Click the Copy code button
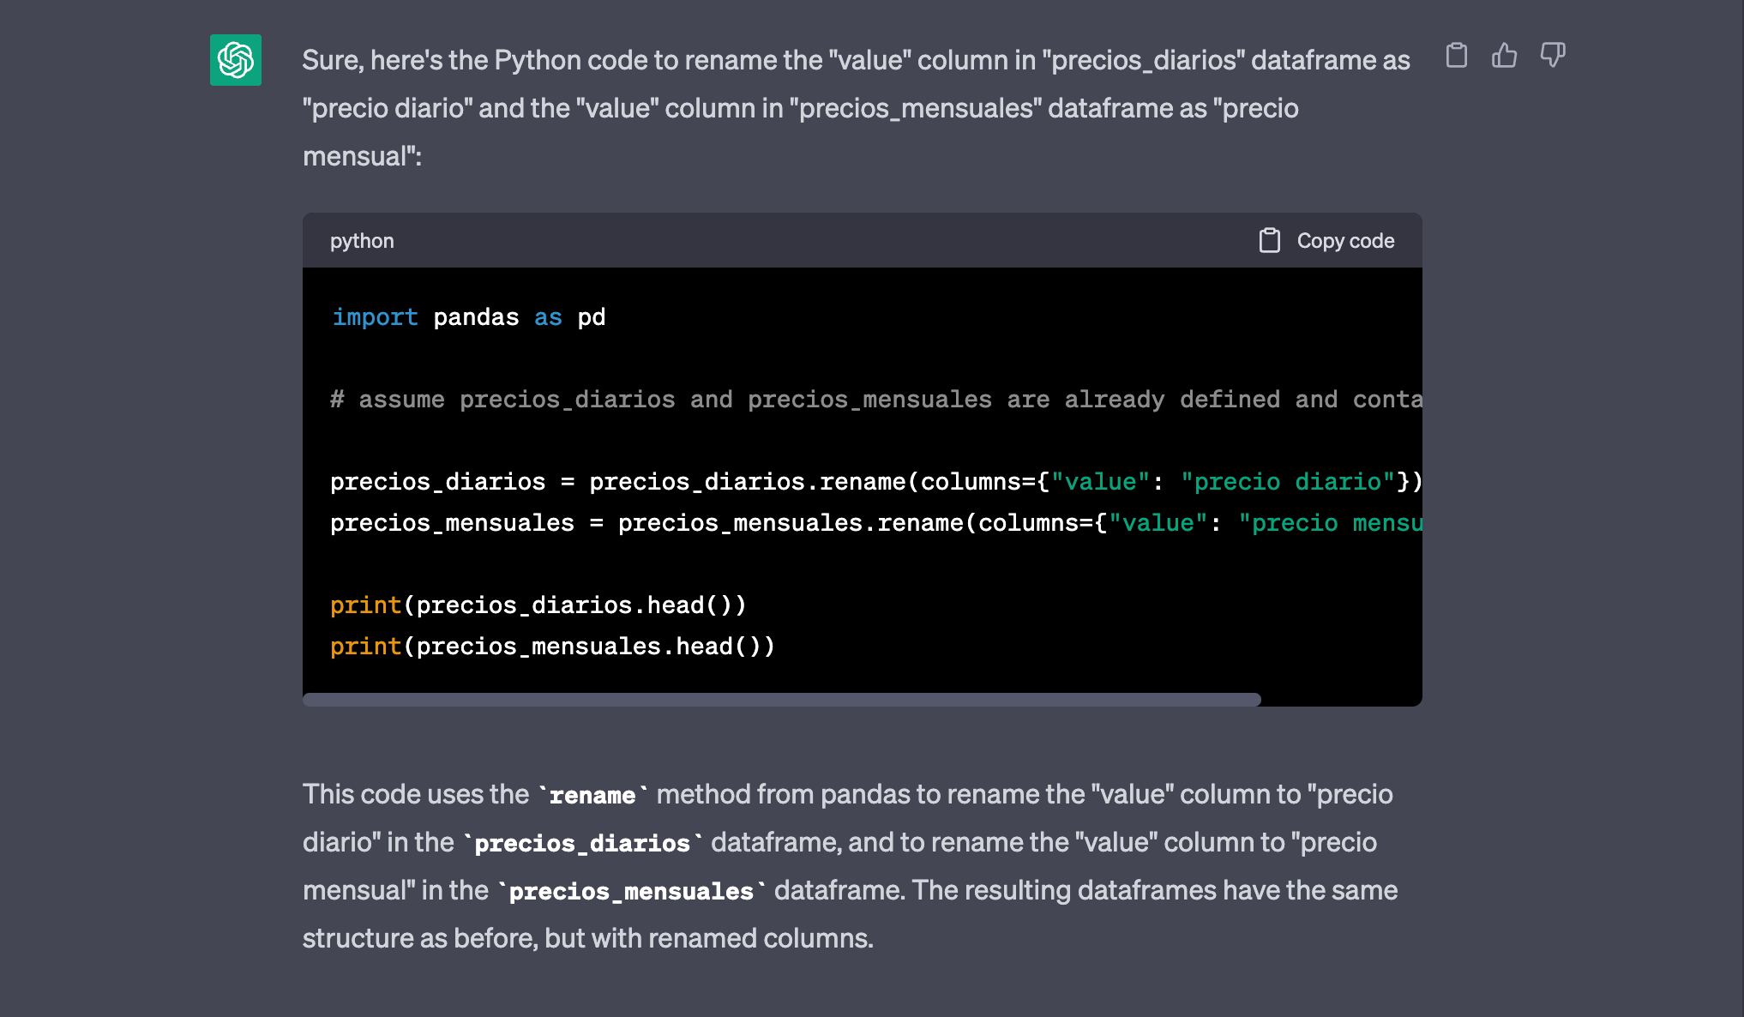This screenshot has height=1017, width=1744. [1326, 241]
